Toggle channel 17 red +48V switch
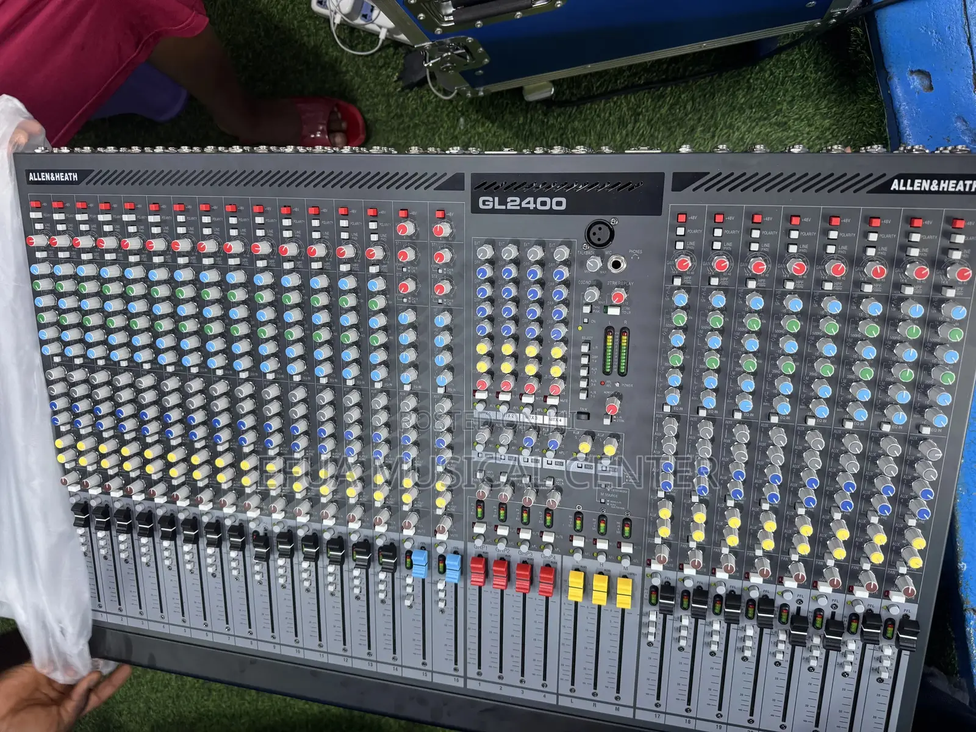The image size is (976, 732). [x=681, y=218]
